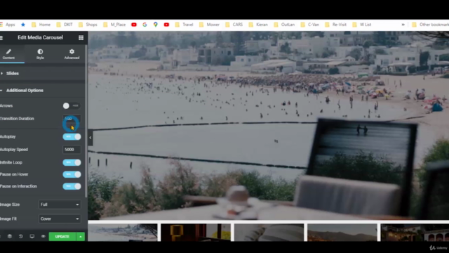This screenshot has height=253, width=449.
Task: Turn off Infinite Loop switch
Action: pyautogui.click(x=72, y=162)
